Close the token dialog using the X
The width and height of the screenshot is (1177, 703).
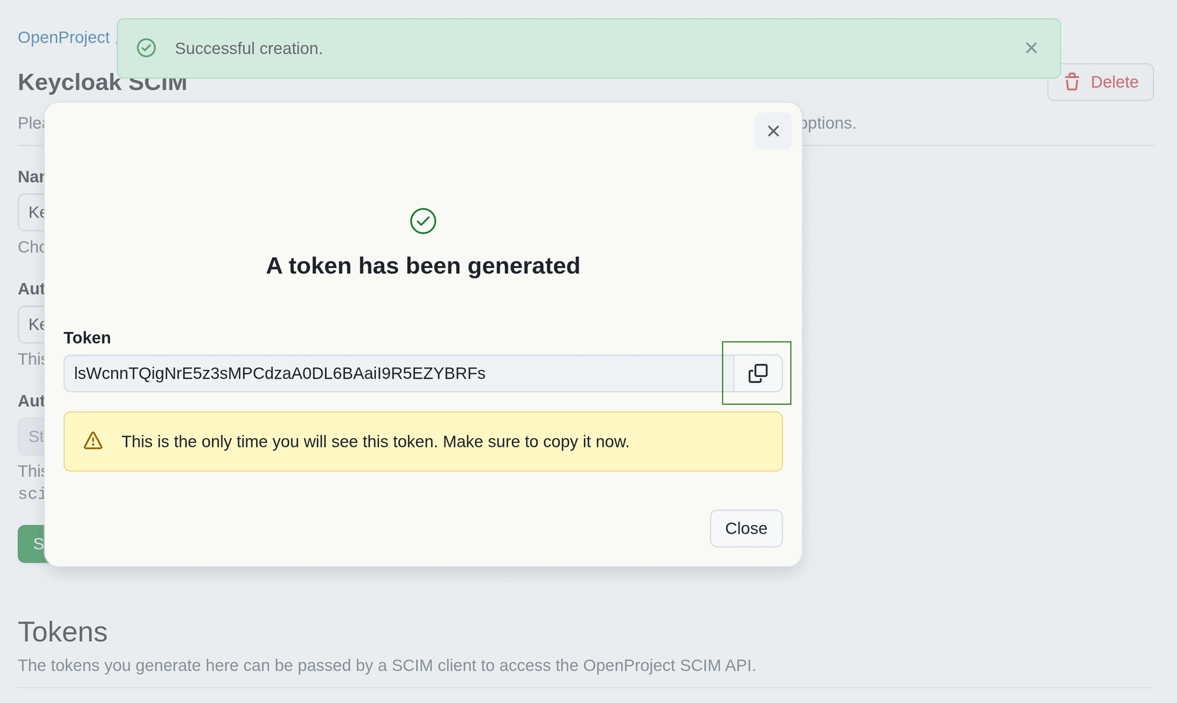point(773,131)
